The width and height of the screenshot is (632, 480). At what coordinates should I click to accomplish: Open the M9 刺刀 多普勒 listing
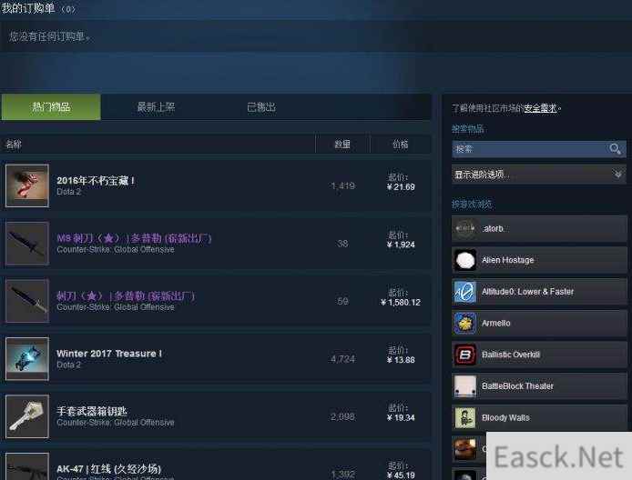click(134, 238)
